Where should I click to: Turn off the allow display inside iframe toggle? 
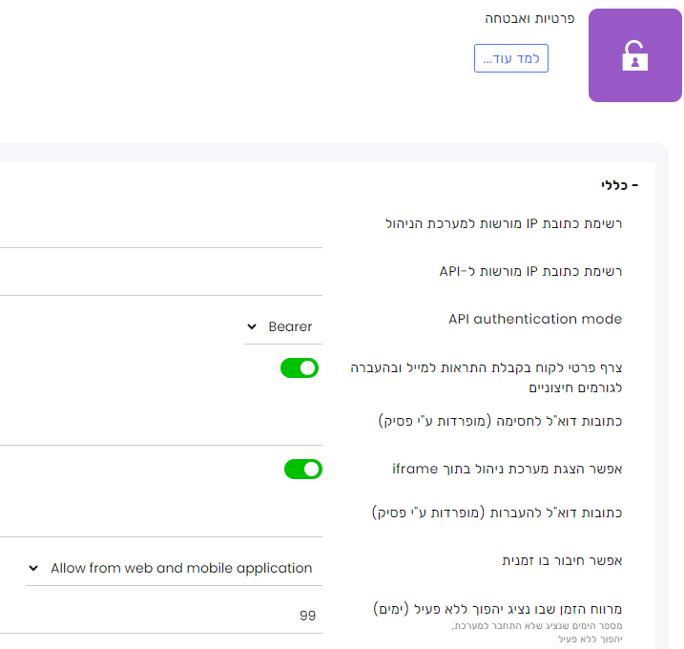(x=303, y=470)
